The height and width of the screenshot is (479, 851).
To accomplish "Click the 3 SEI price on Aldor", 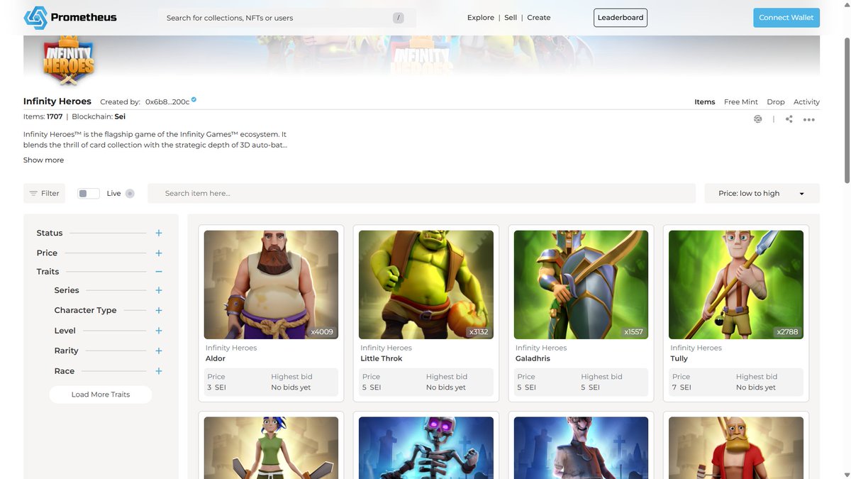I will (x=217, y=387).
